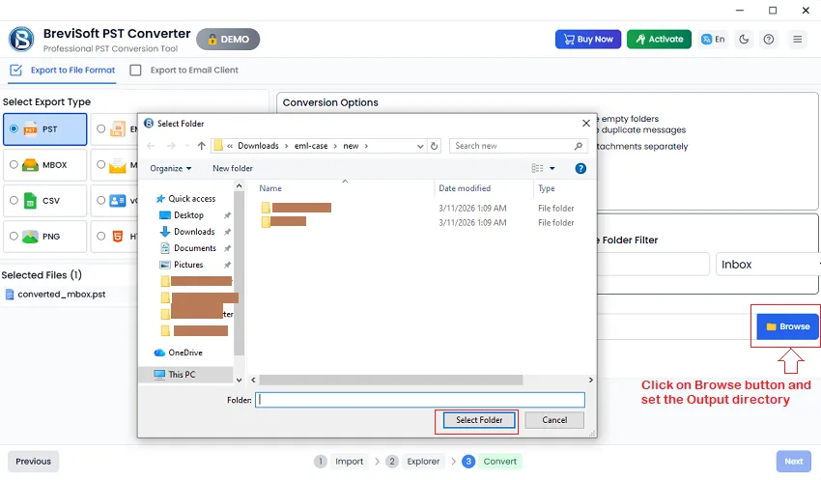The height and width of the screenshot is (480, 821).
Task: Click the Next button
Action: (x=793, y=461)
